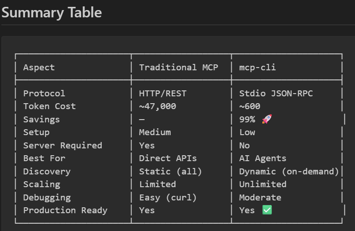Screen dimensions: 355x231
Task: Click the Savings row label
Action: [42, 120]
